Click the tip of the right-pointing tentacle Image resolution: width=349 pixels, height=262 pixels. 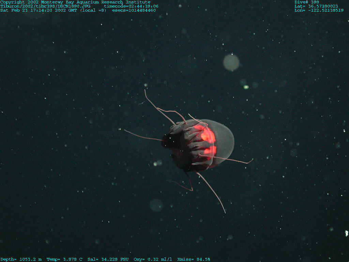pos(253,159)
